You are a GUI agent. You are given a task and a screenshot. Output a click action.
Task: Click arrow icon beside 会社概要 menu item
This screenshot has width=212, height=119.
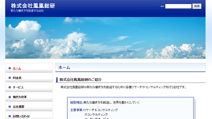tap(10, 107)
